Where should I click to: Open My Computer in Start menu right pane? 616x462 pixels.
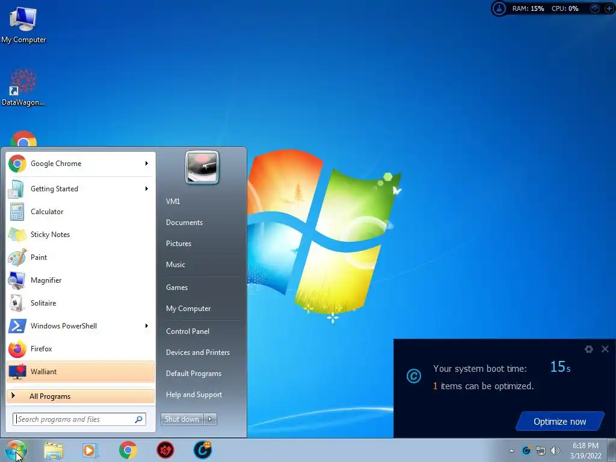tap(188, 309)
